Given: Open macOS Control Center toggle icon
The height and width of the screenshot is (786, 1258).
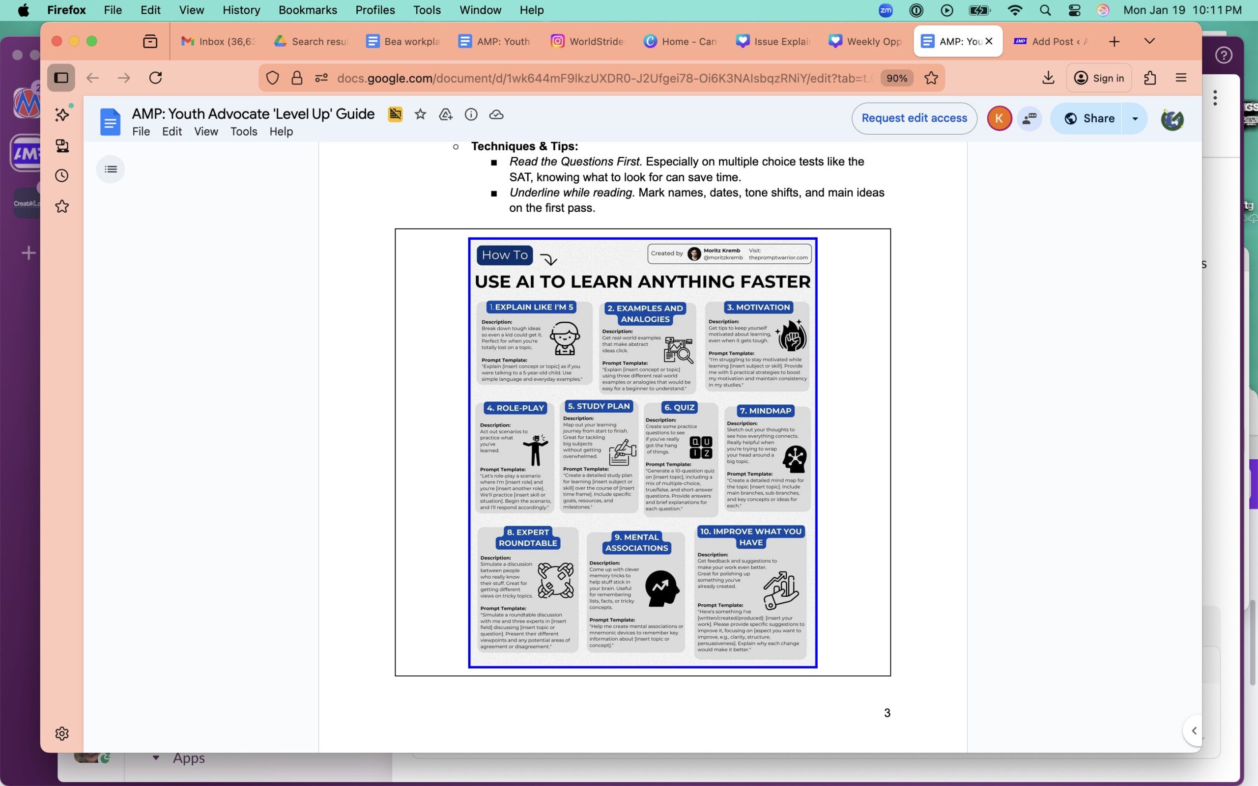Looking at the screenshot, I should (x=1074, y=10).
